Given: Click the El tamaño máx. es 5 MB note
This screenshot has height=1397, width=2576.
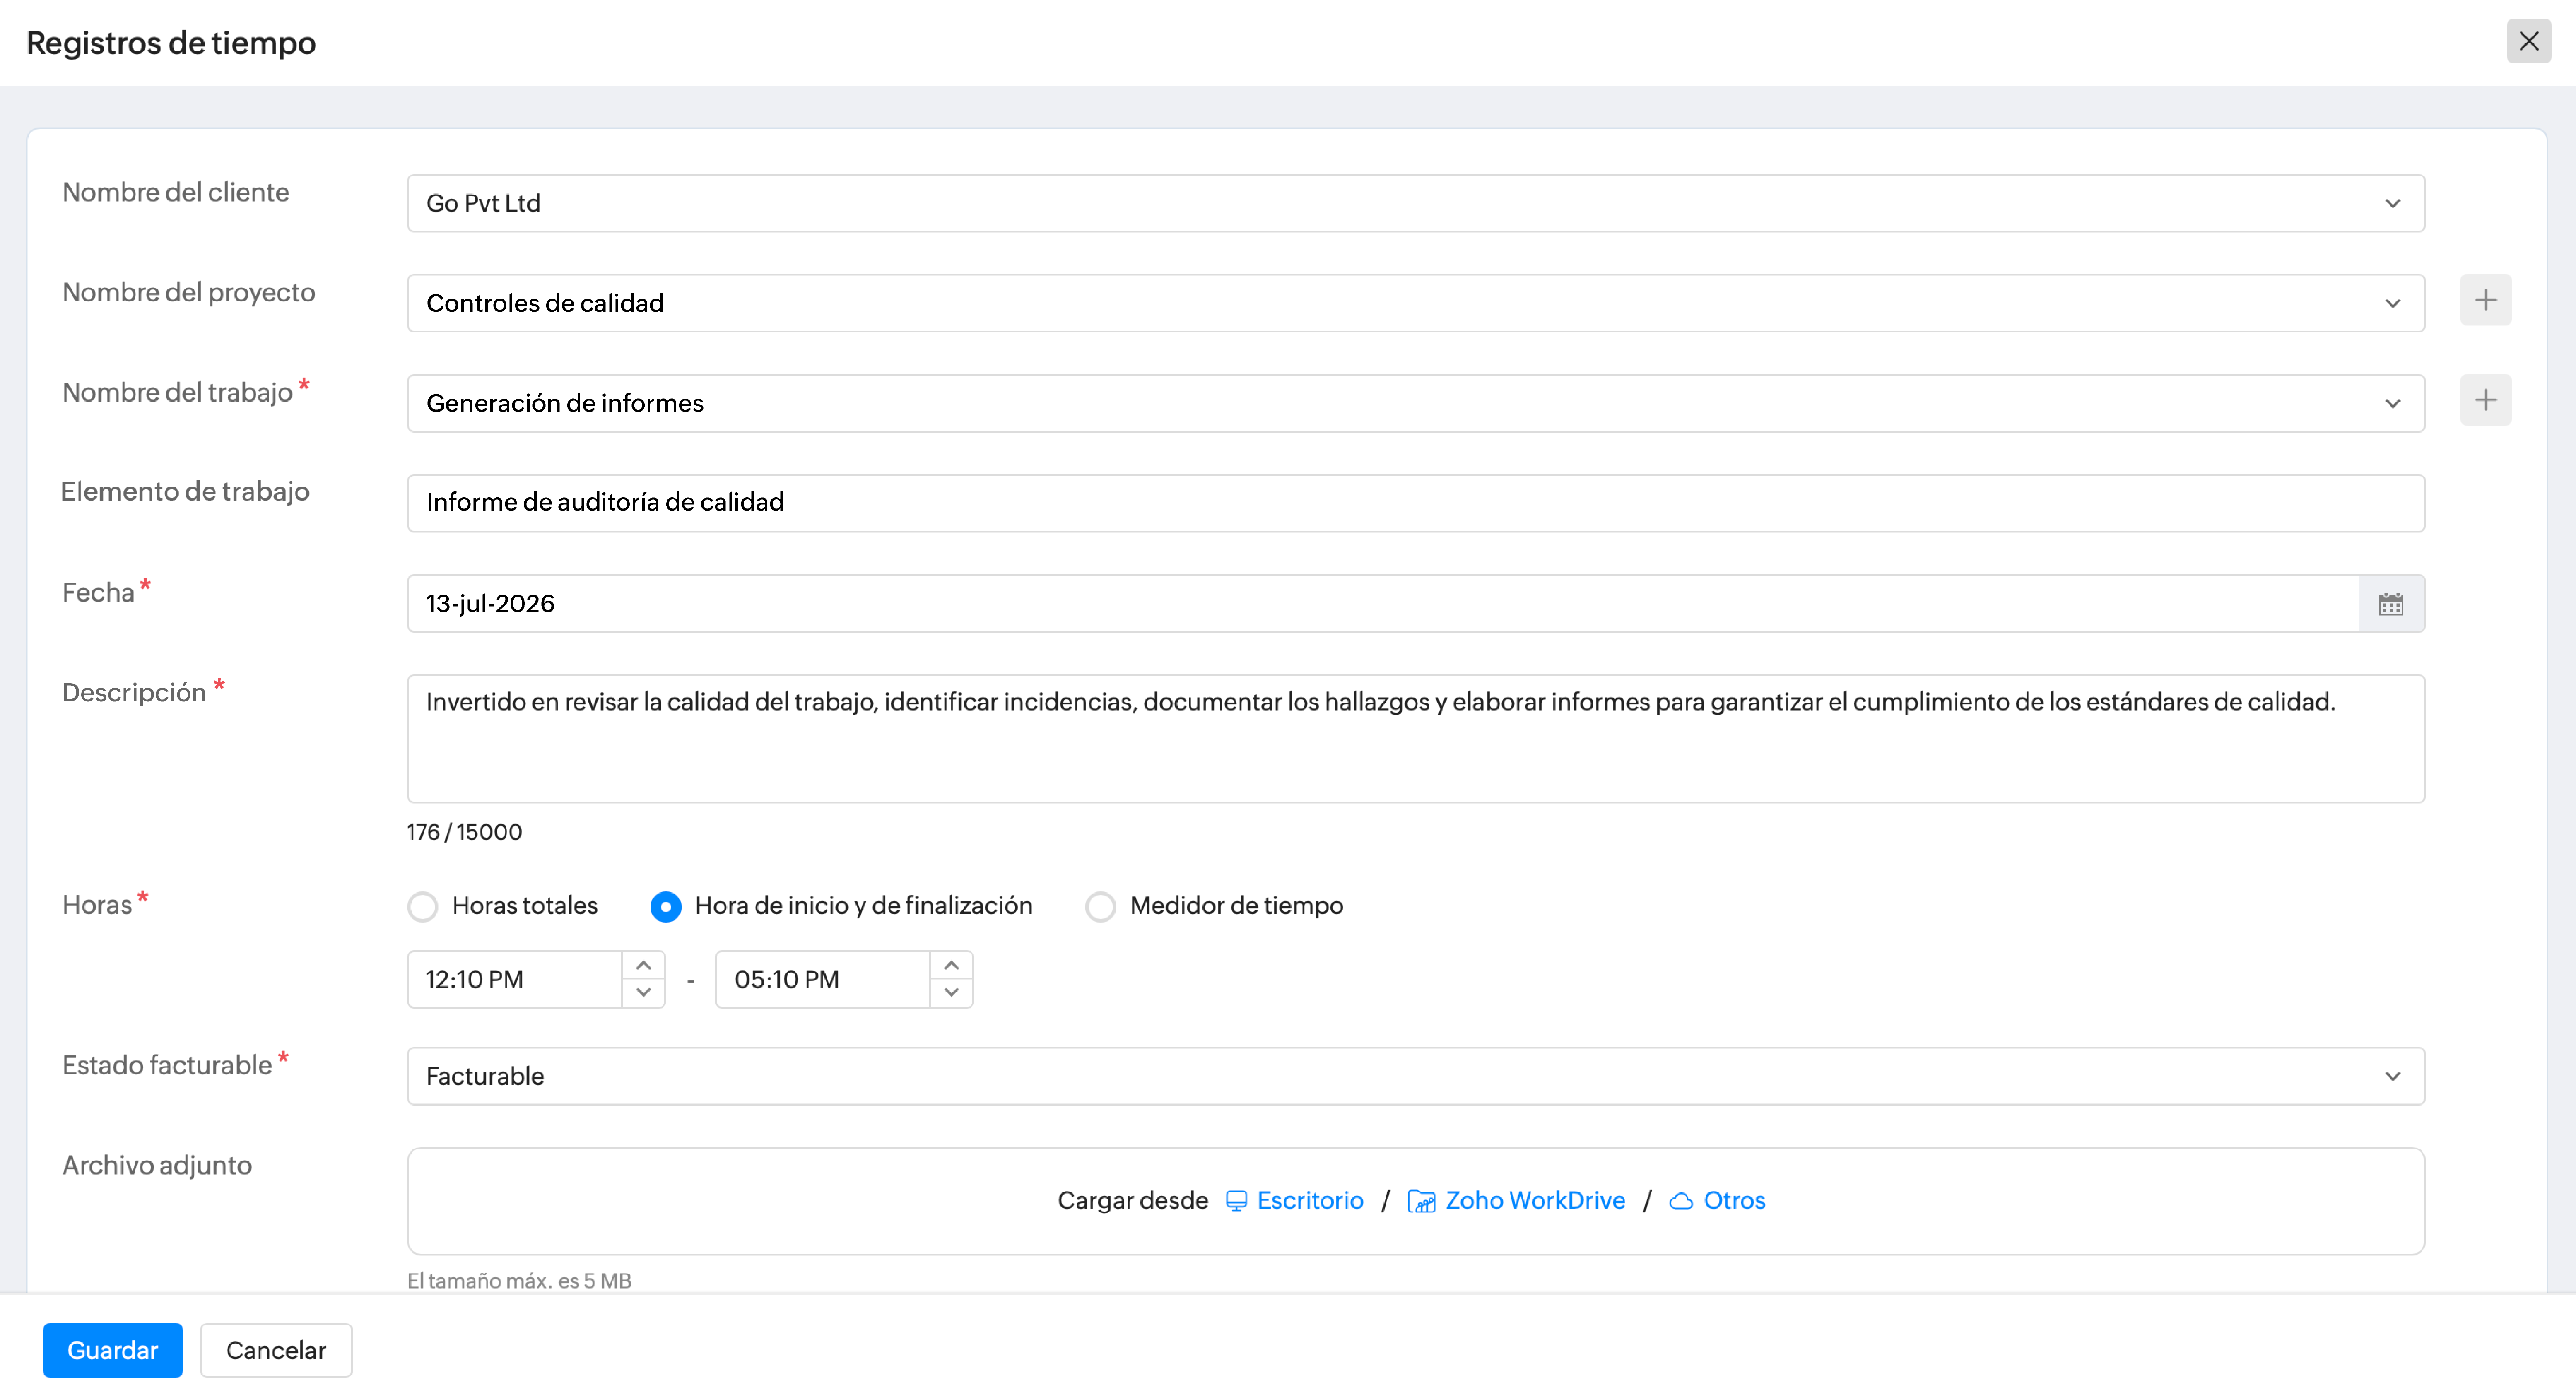Looking at the screenshot, I should pos(519,1281).
